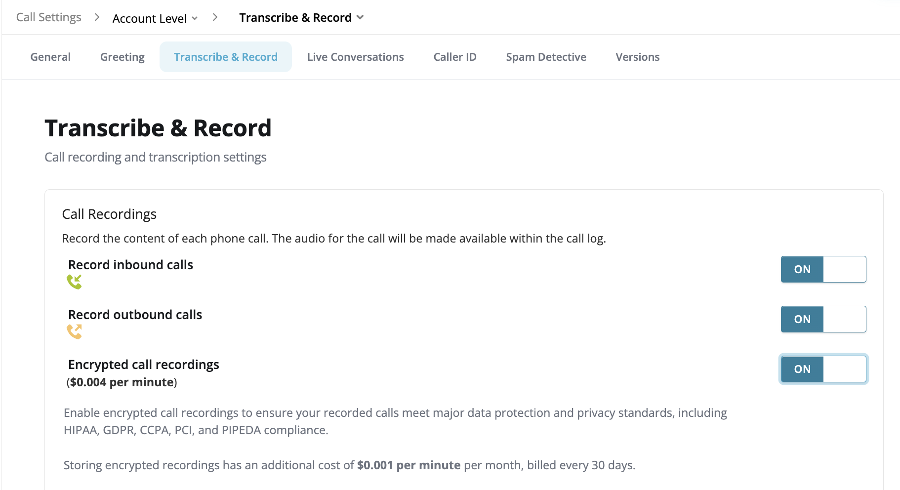Click the orange outbound call phone icon
The width and height of the screenshot is (900, 490).
click(x=74, y=331)
